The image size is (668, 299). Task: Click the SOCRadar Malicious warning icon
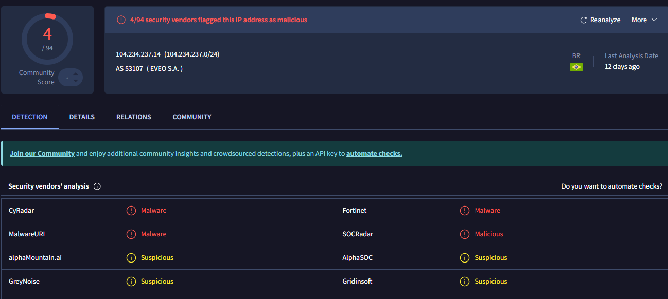click(465, 234)
